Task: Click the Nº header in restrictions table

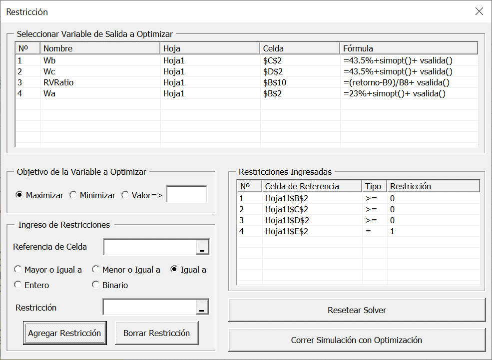Action: coord(250,186)
